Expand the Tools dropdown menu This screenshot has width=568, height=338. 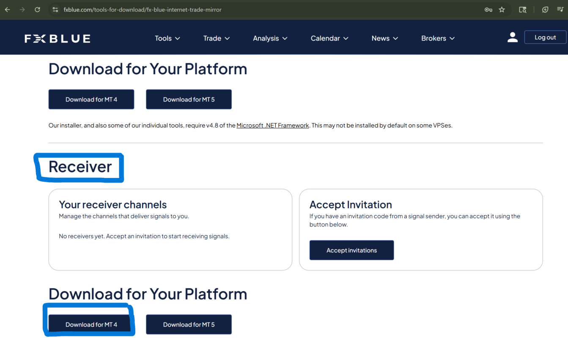[167, 38]
